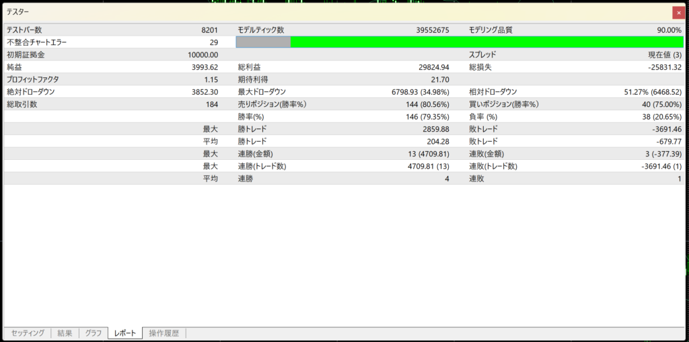Click the green section of the modeling quality bar
The image size is (689, 342).
click(486, 42)
